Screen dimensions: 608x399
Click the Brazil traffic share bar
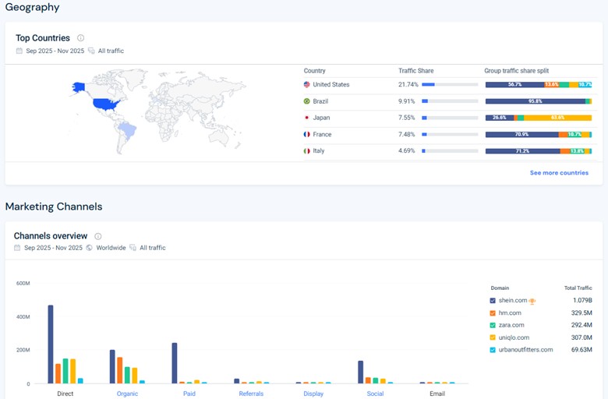[450, 101]
